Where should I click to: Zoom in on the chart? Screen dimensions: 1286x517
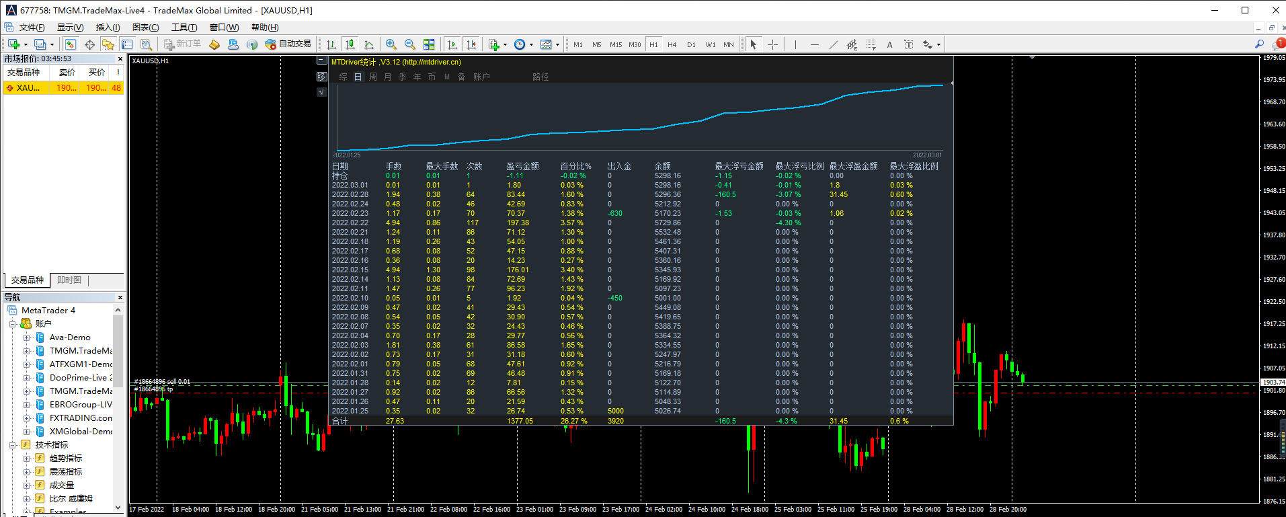pyautogui.click(x=391, y=44)
